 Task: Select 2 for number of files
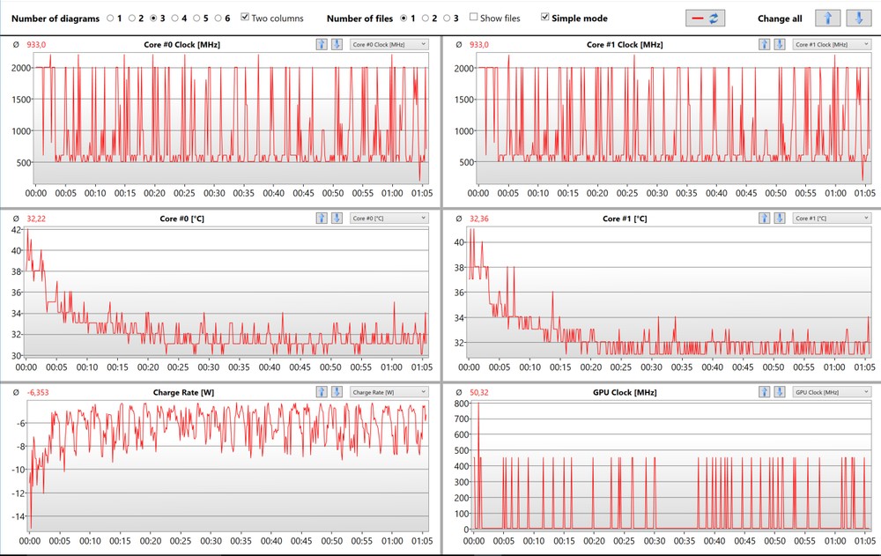[x=426, y=18]
